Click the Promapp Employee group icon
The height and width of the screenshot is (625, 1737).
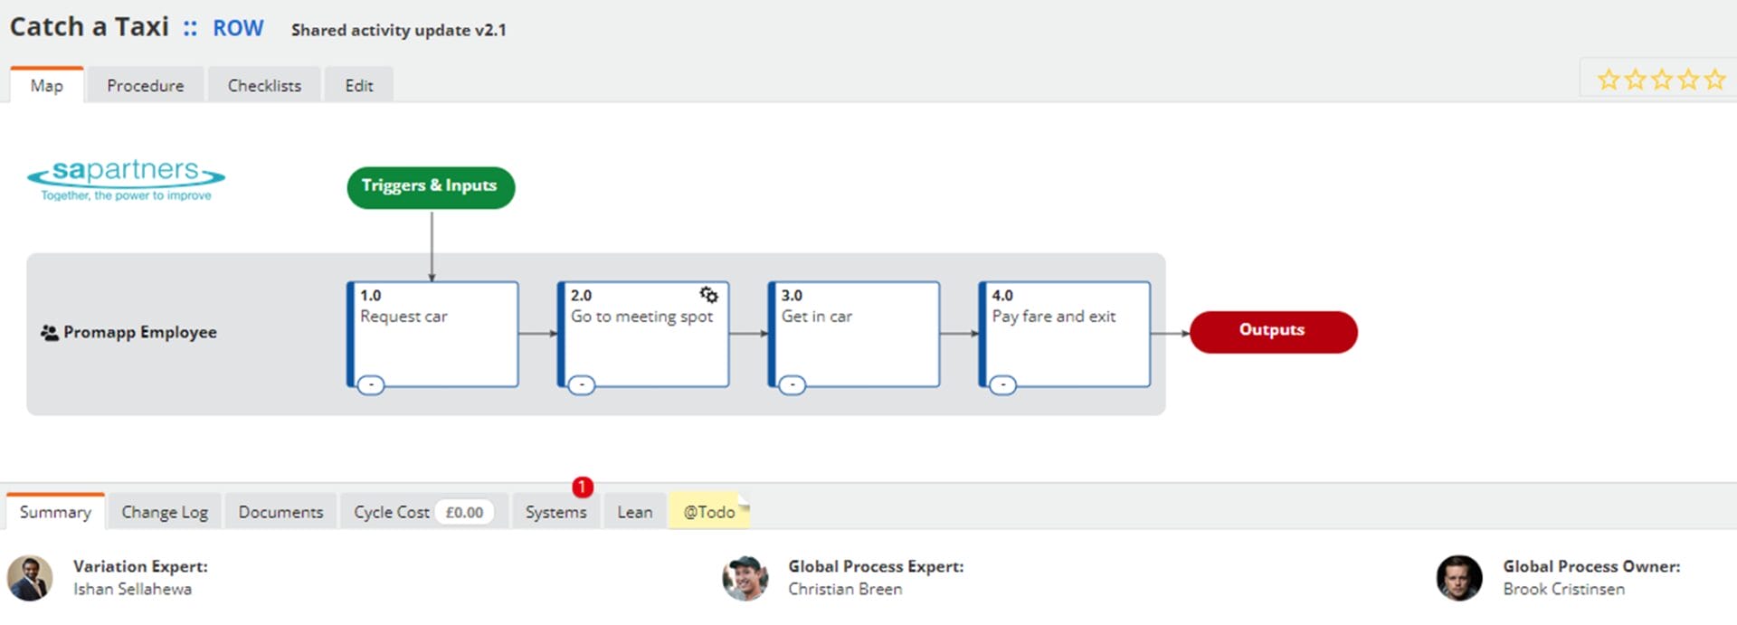pyautogui.click(x=49, y=333)
